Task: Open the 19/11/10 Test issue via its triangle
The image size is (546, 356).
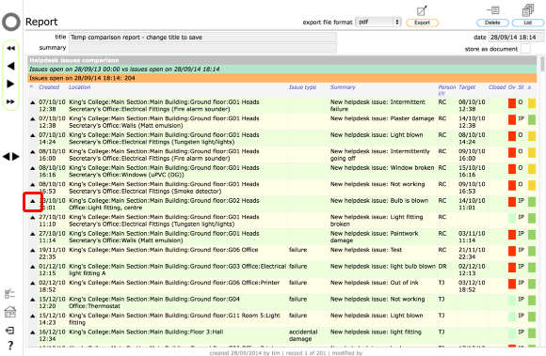Action: pos(32,251)
